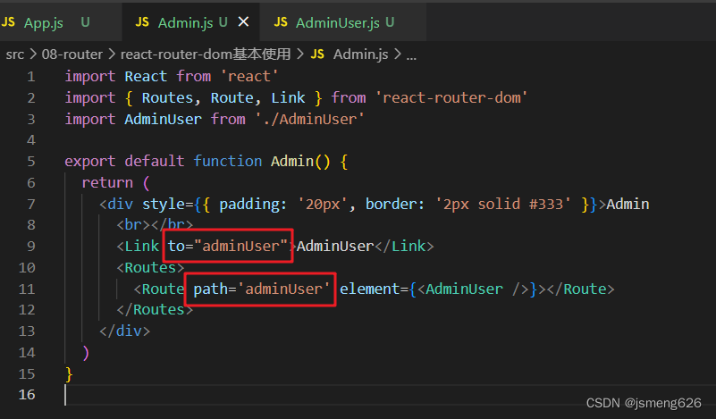716x419 pixels.
Task: Click line number 5 in the gutter
Action: tap(31, 161)
